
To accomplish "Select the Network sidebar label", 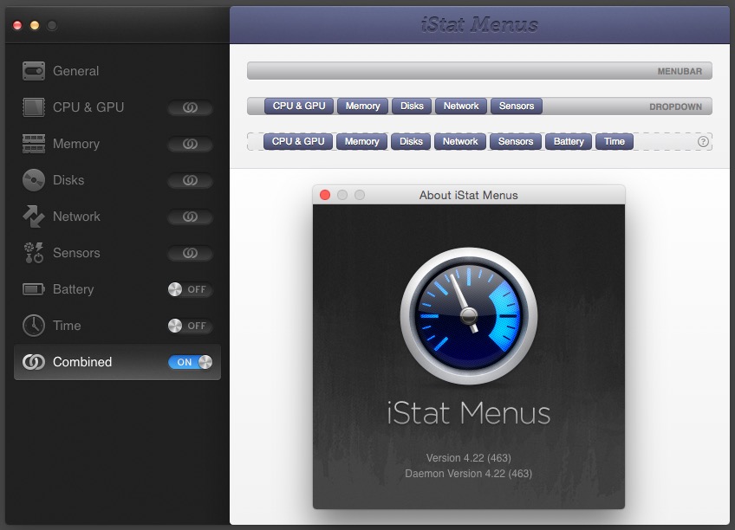I will pyautogui.click(x=76, y=217).
